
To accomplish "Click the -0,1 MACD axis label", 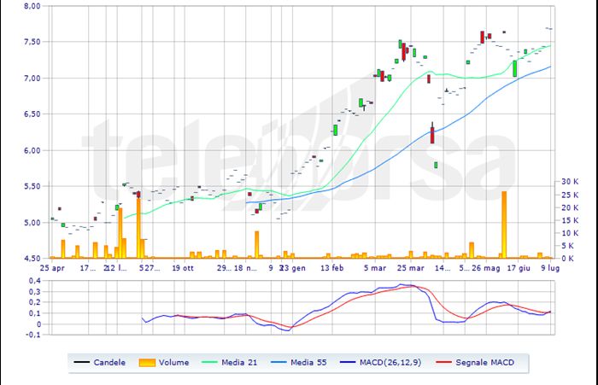I will tap(32, 335).
